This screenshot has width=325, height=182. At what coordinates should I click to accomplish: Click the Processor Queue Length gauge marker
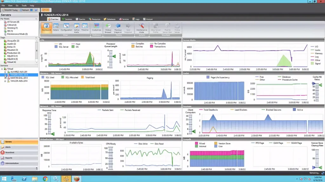114,56
